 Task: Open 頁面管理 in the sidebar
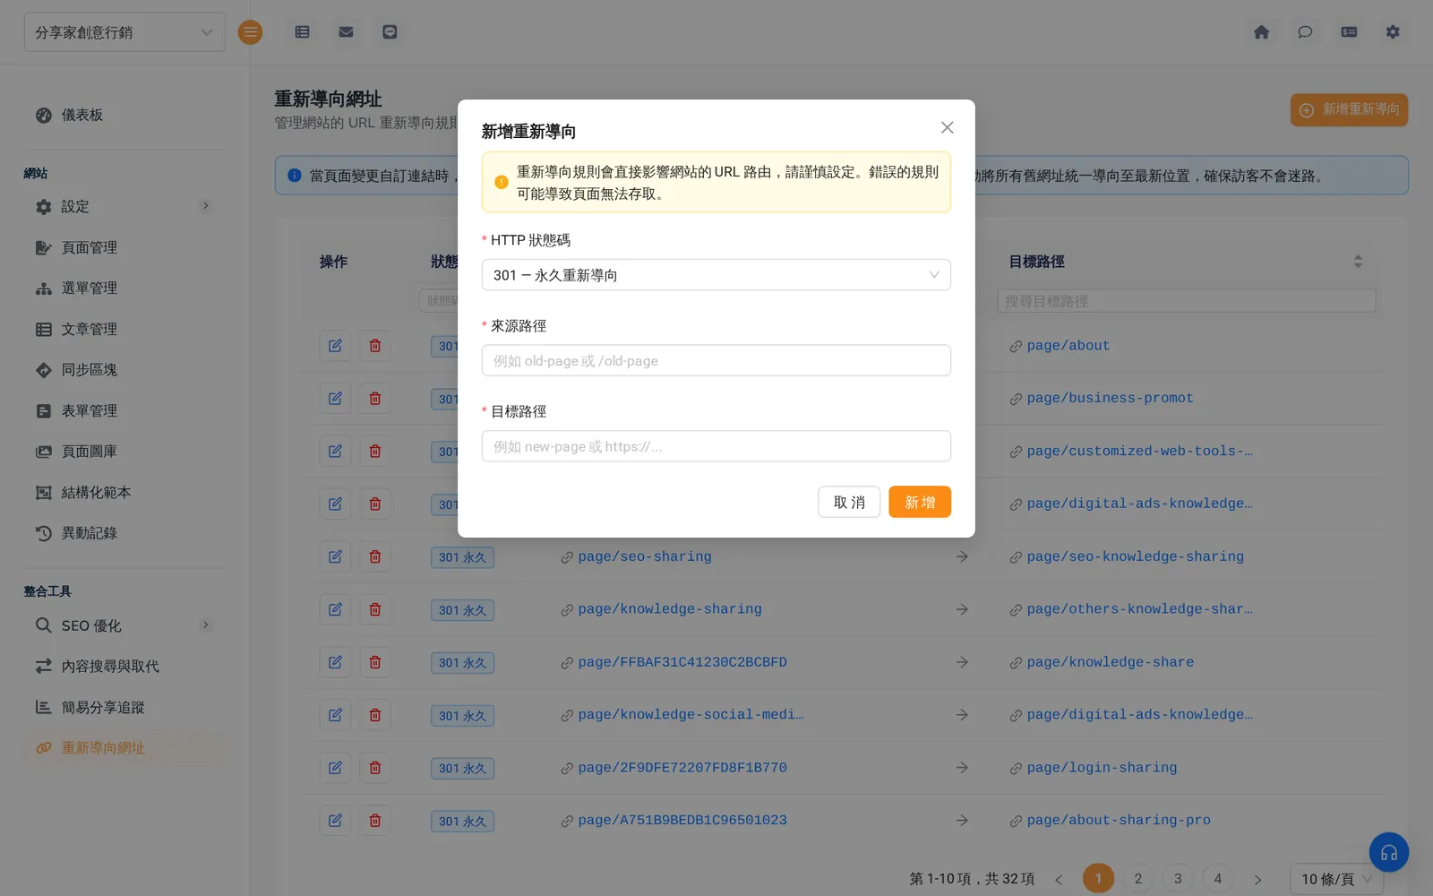124,247
